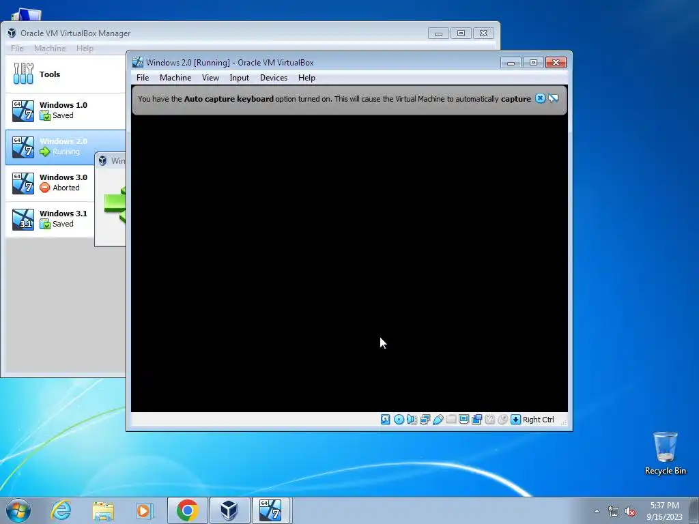
Task: Open File menu in VirtualBox Manager
Action: 17,48
